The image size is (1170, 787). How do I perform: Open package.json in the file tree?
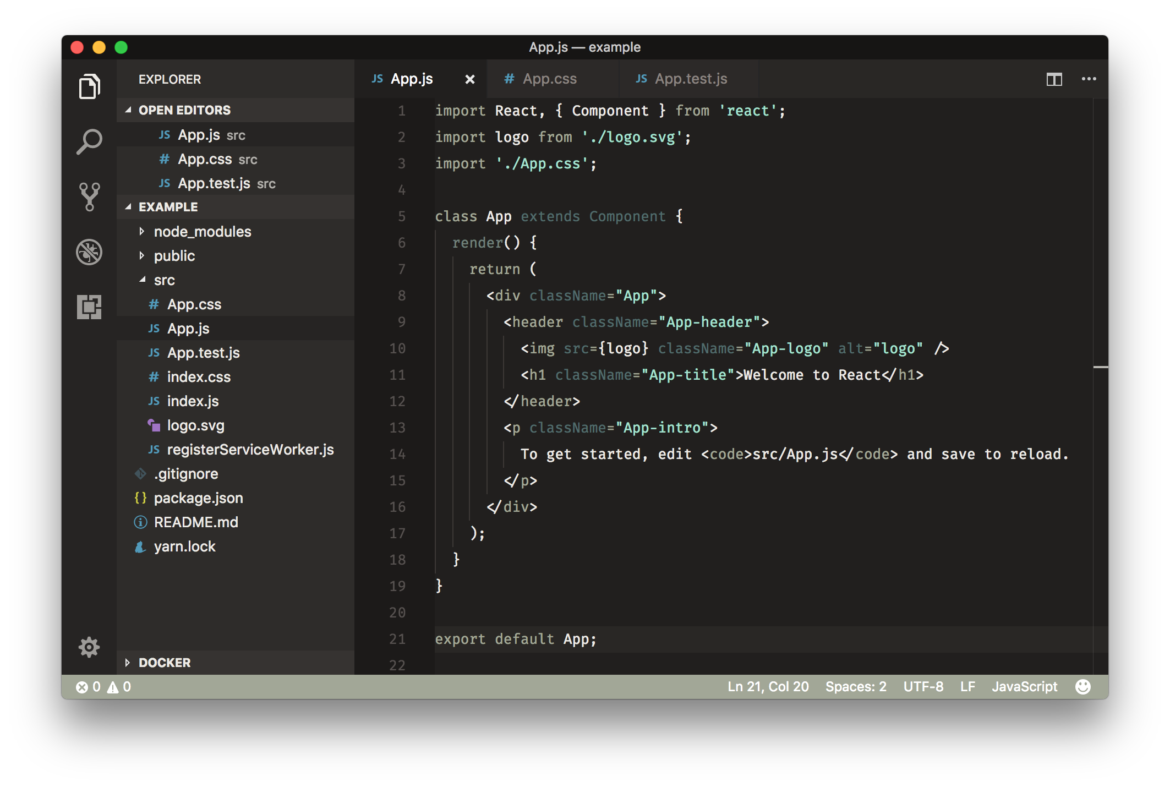pos(198,498)
